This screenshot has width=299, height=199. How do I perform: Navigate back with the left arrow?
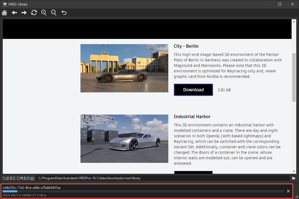14,13
